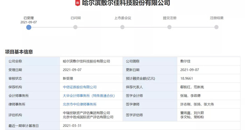Image resolution: width=245 pixels, height=130 pixels.
Task: Click the 上市委会议 progress step dot
Action: (122, 27)
